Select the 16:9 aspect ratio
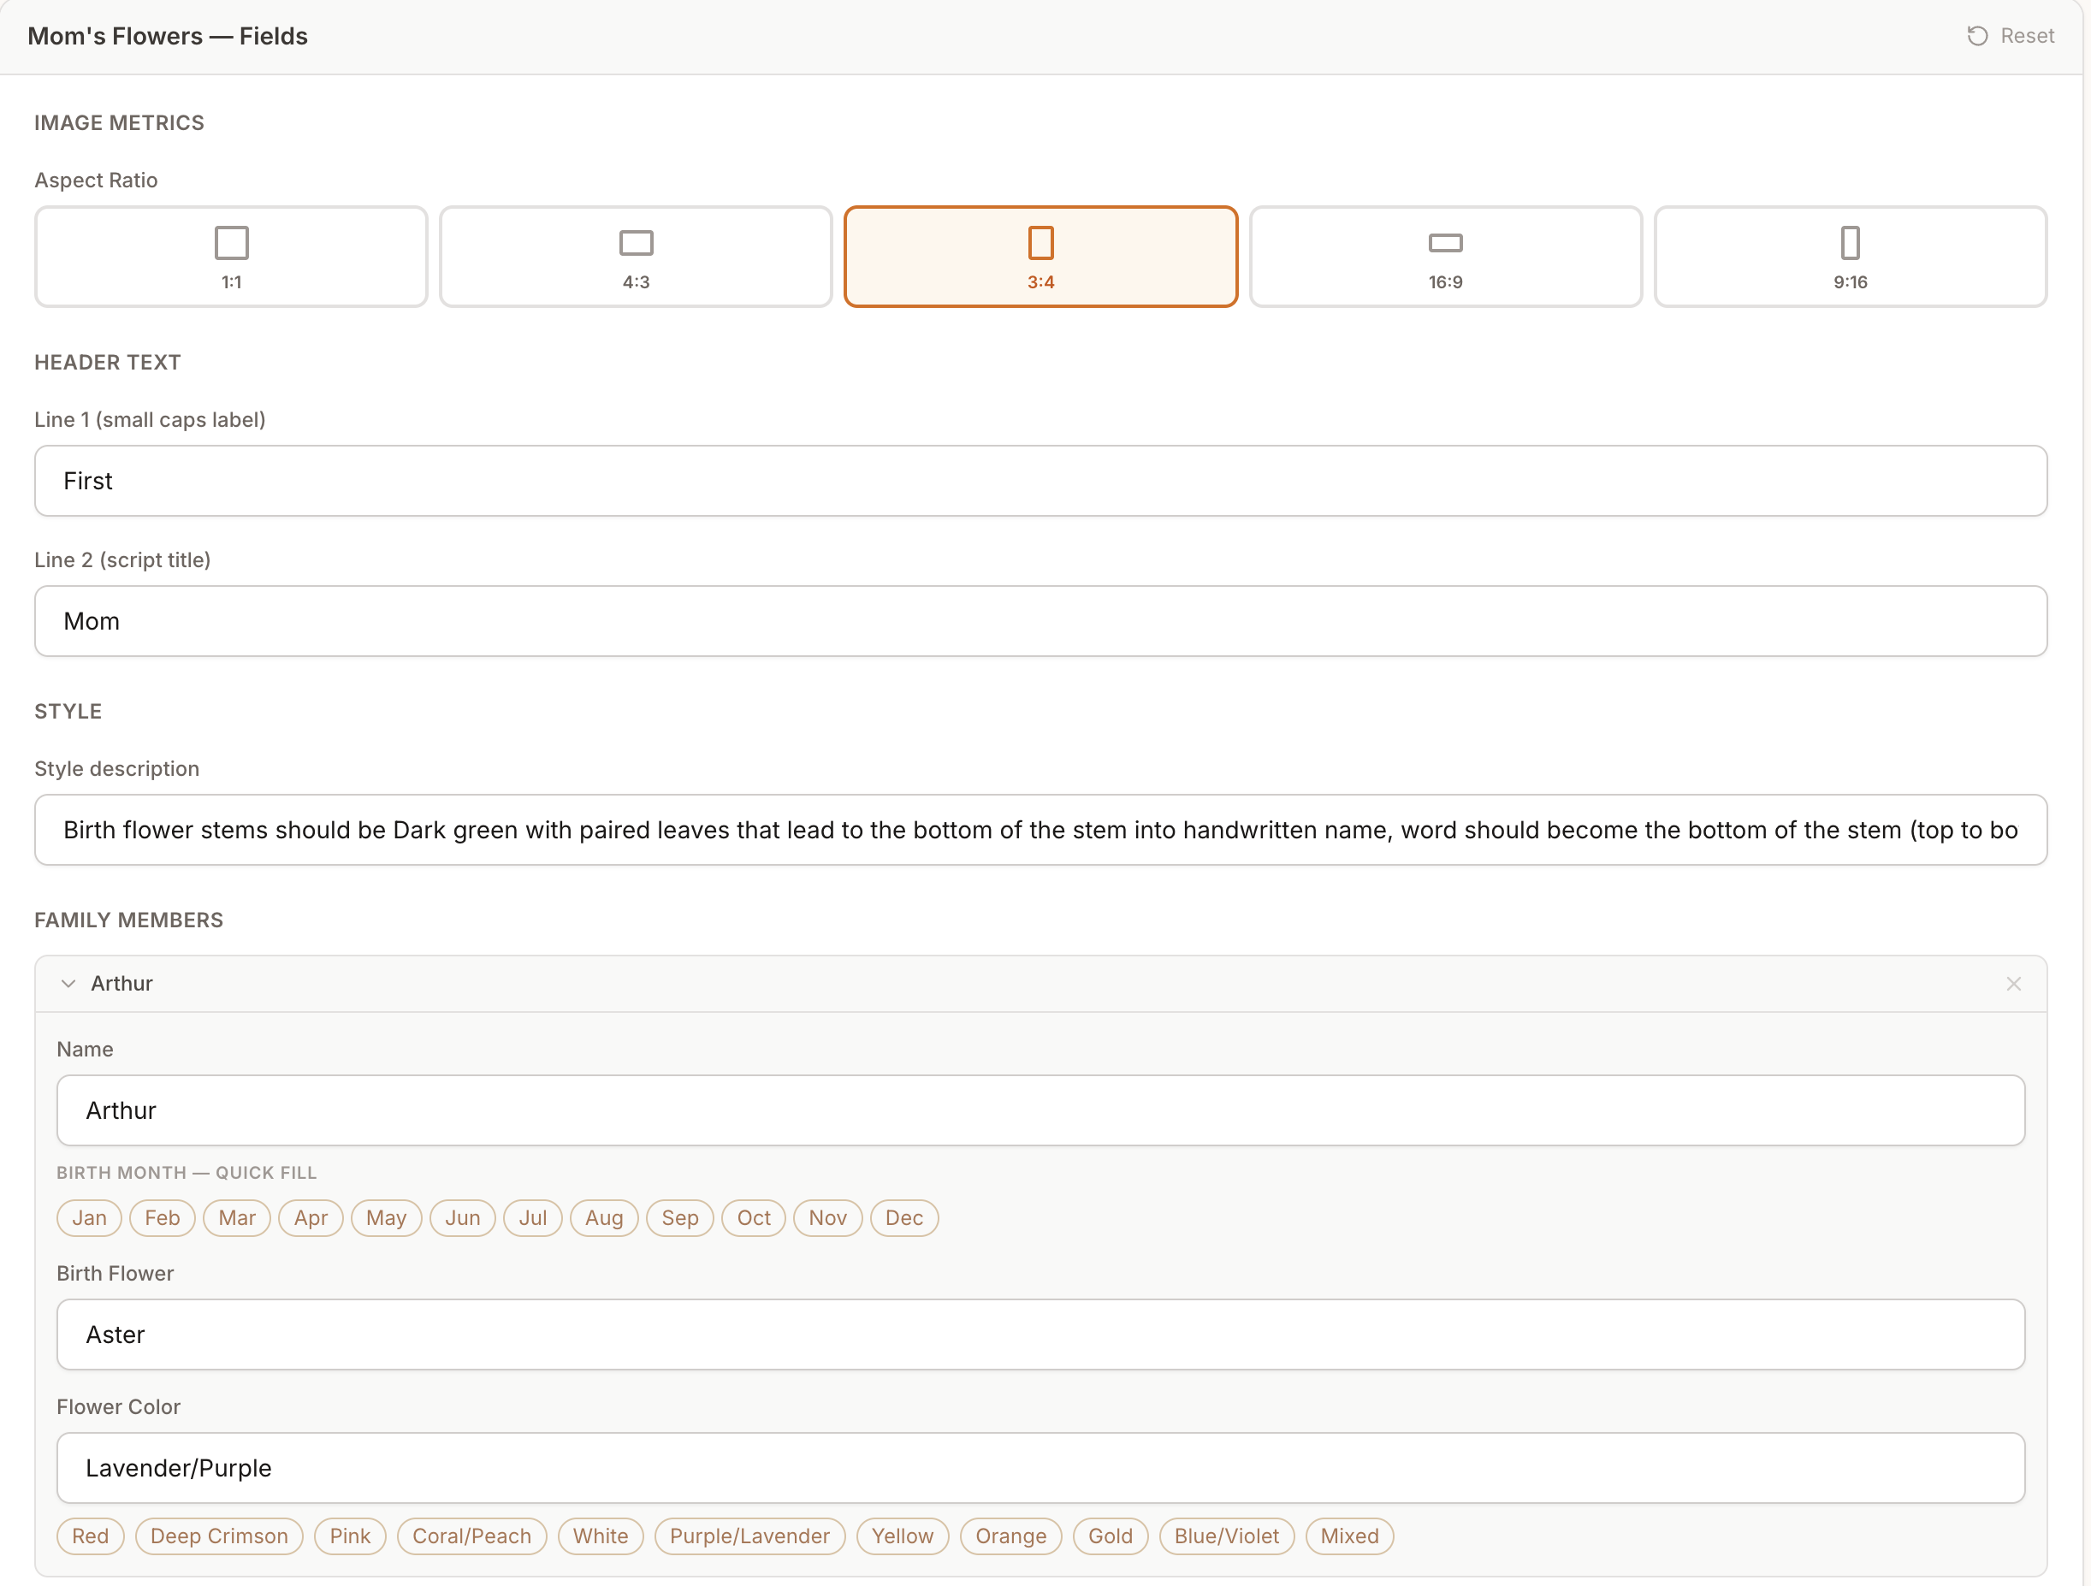Viewport: 2091px width, 1586px height. [1445, 256]
